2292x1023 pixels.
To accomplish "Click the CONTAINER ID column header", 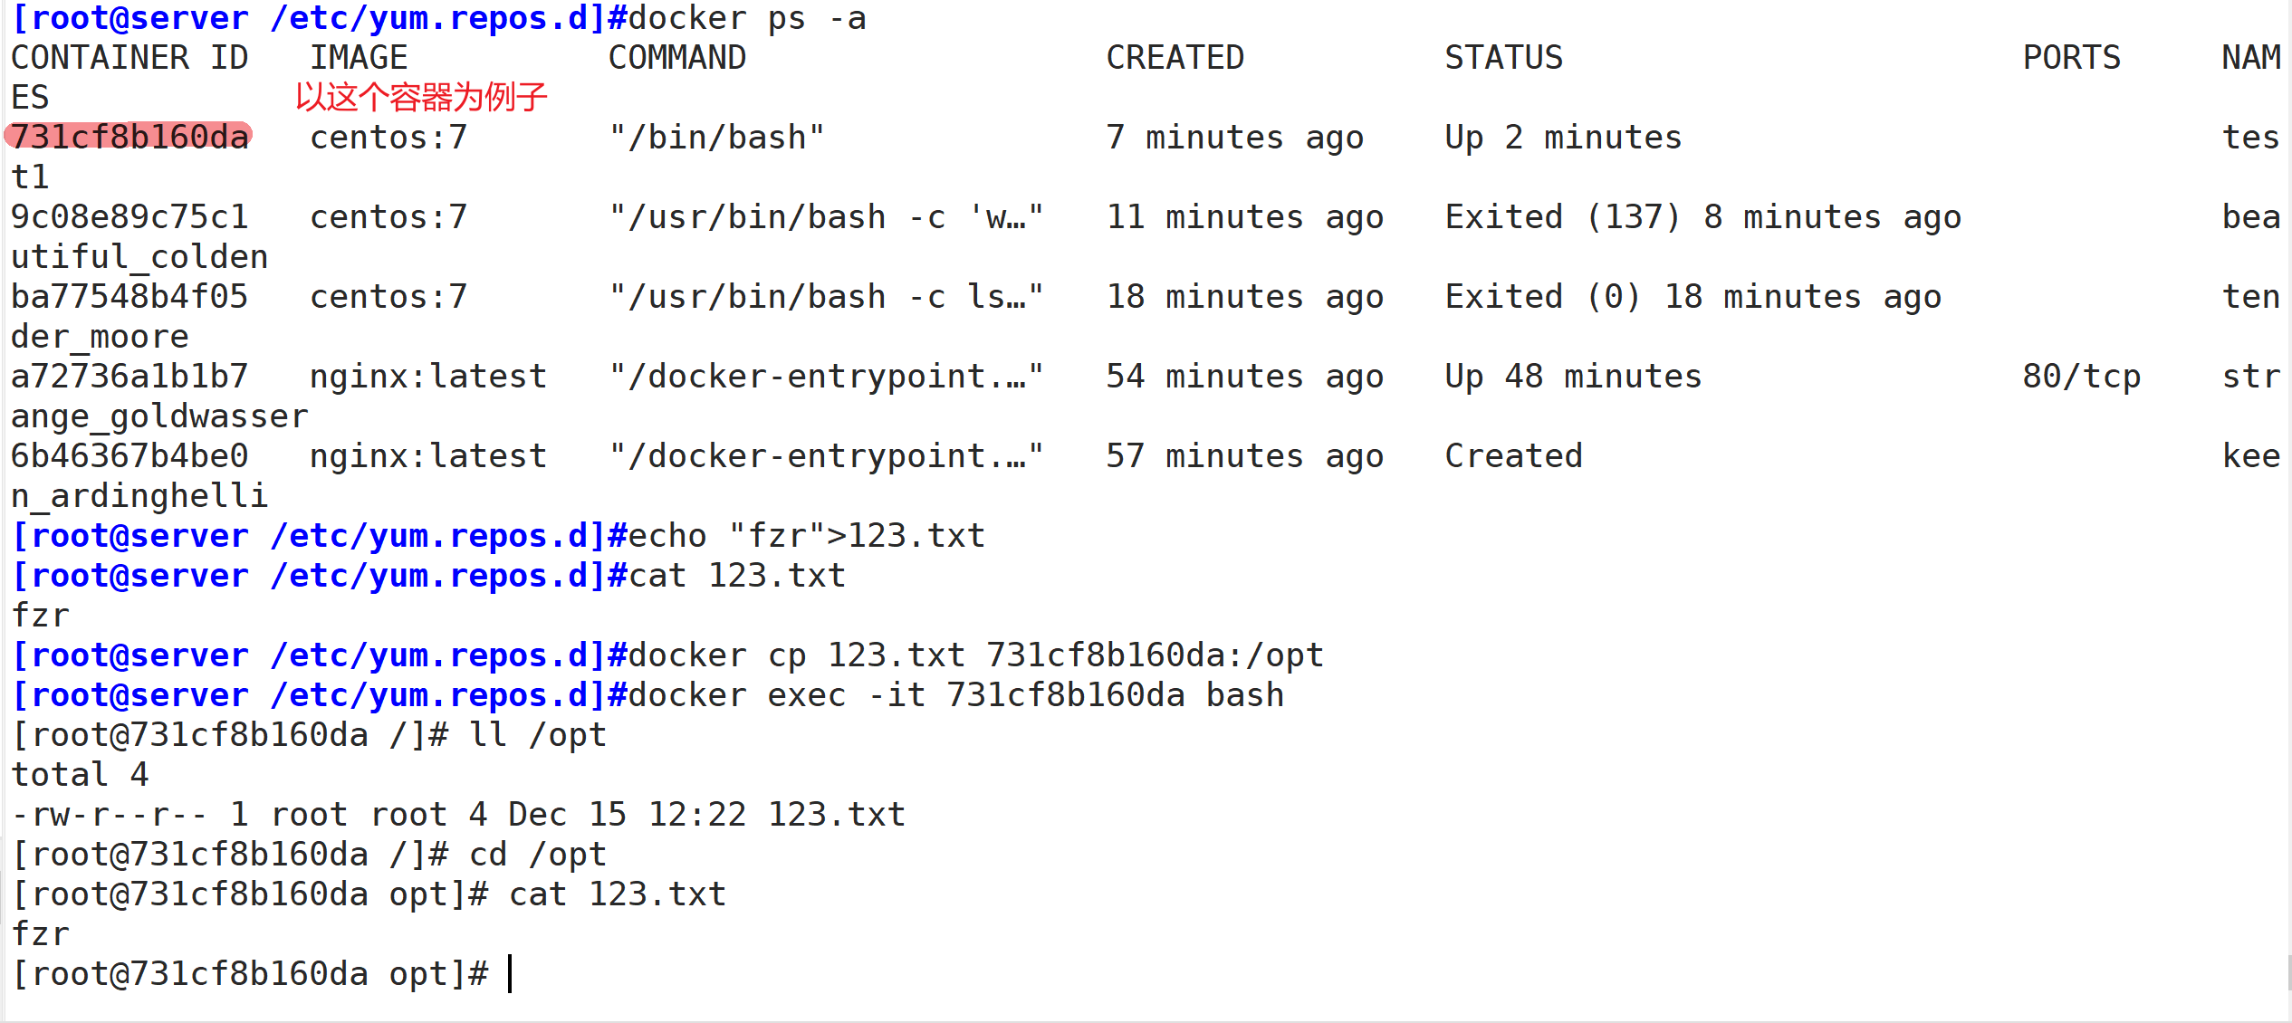I will (x=129, y=58).
